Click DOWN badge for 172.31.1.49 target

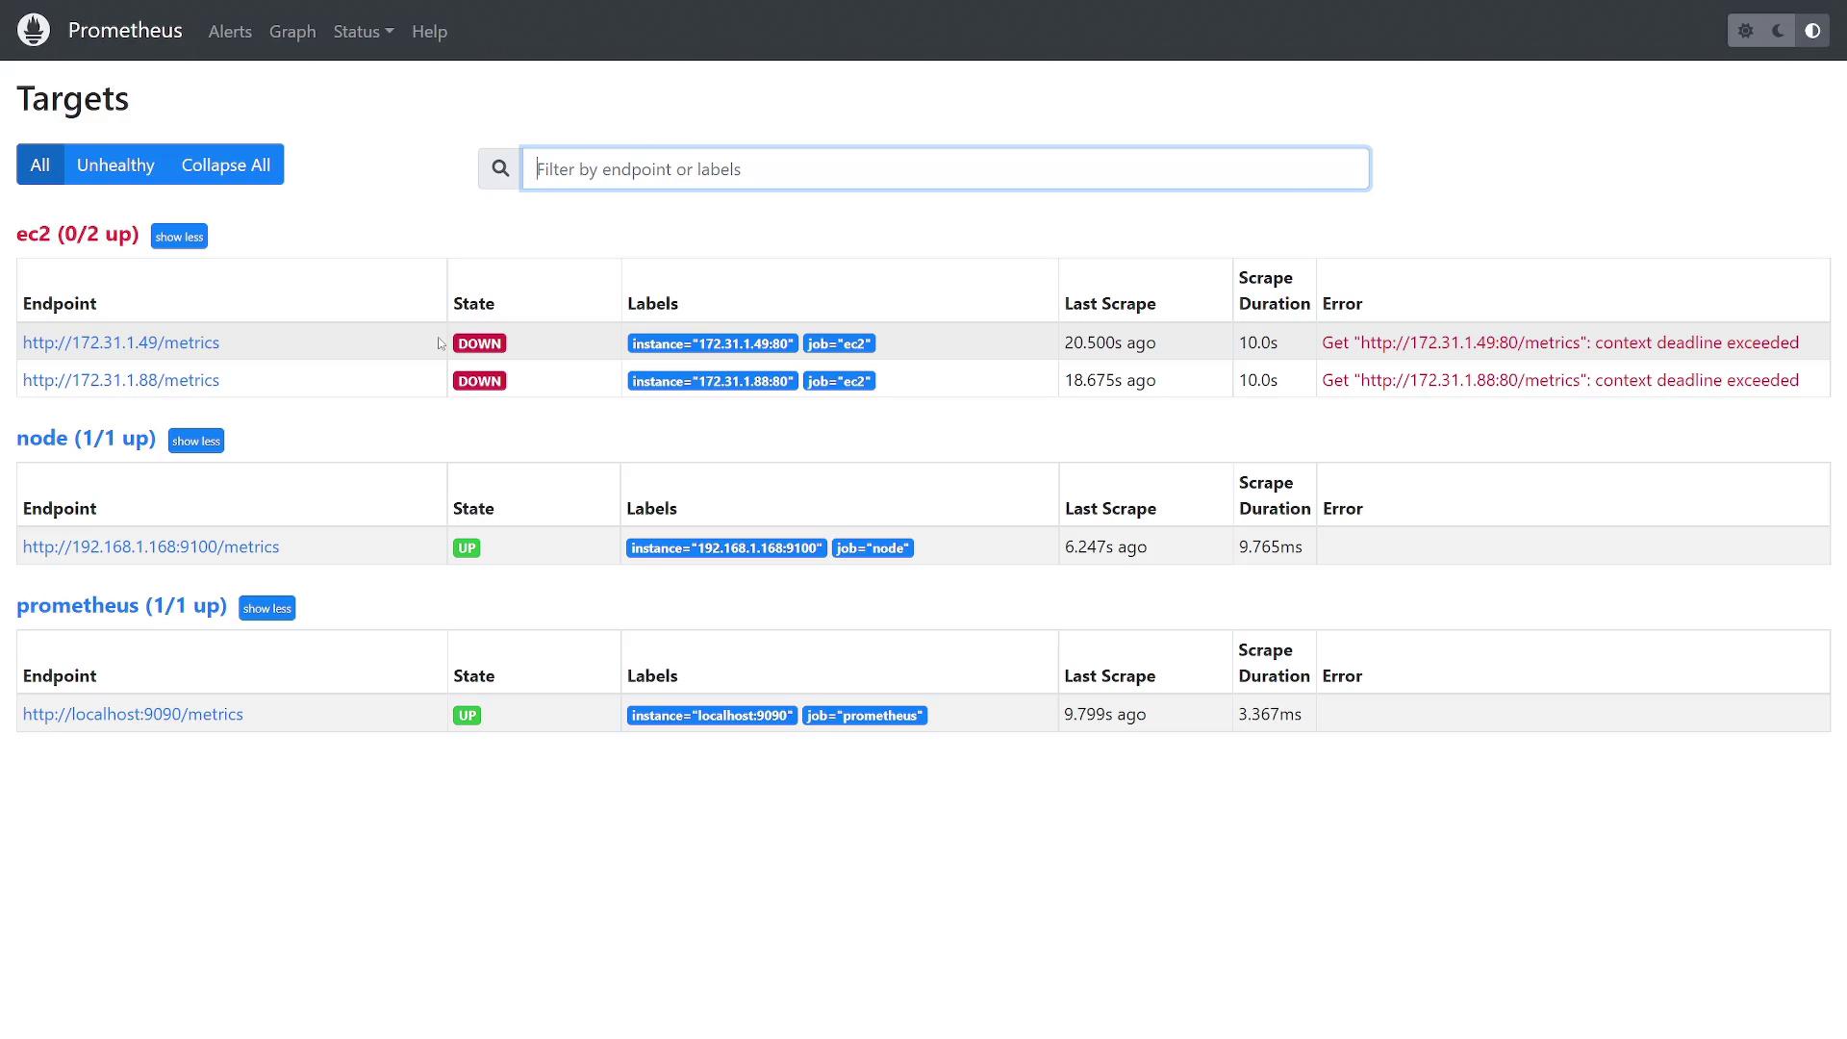479,343
